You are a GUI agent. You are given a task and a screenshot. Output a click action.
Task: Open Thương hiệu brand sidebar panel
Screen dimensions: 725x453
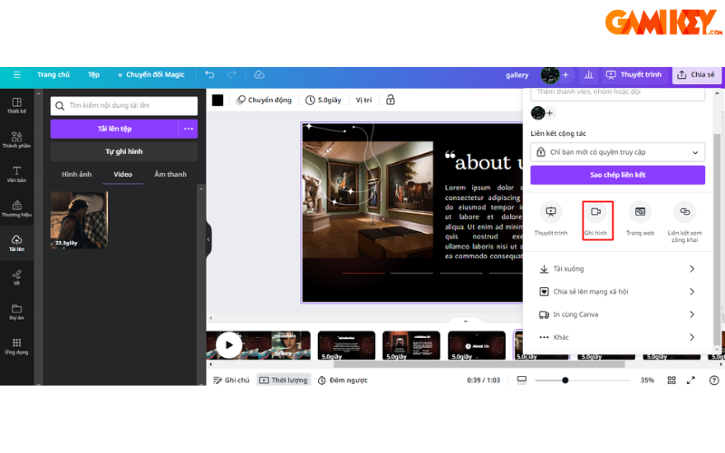pyautogui.click(x=16, y=209)
